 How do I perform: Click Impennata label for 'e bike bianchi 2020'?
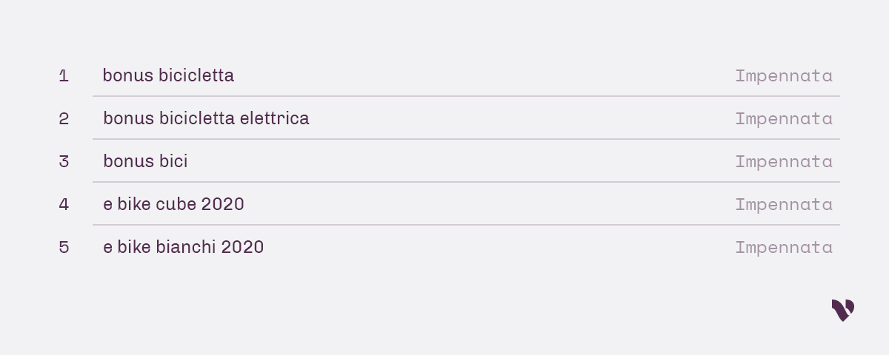[784, 248]
